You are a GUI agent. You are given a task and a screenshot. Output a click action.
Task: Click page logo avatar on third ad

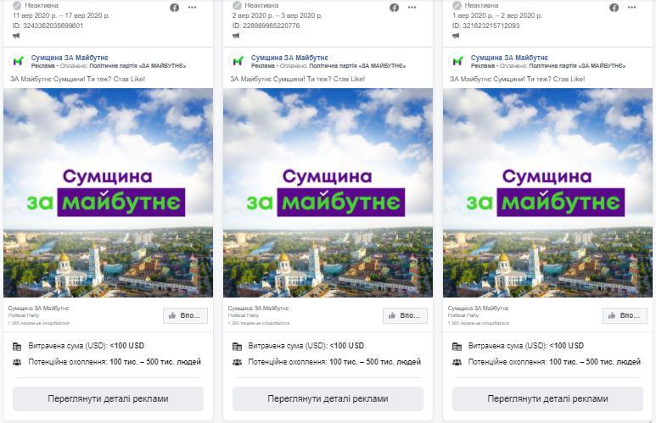(x=457, y=61)
